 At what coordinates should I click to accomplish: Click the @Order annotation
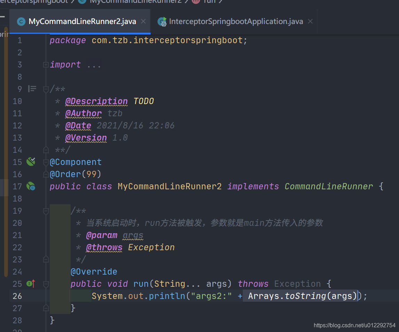(x=65, y=174)
